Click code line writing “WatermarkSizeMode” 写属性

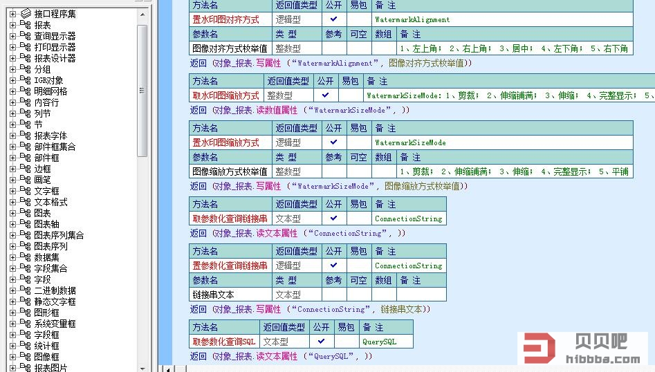click(329, 186)
